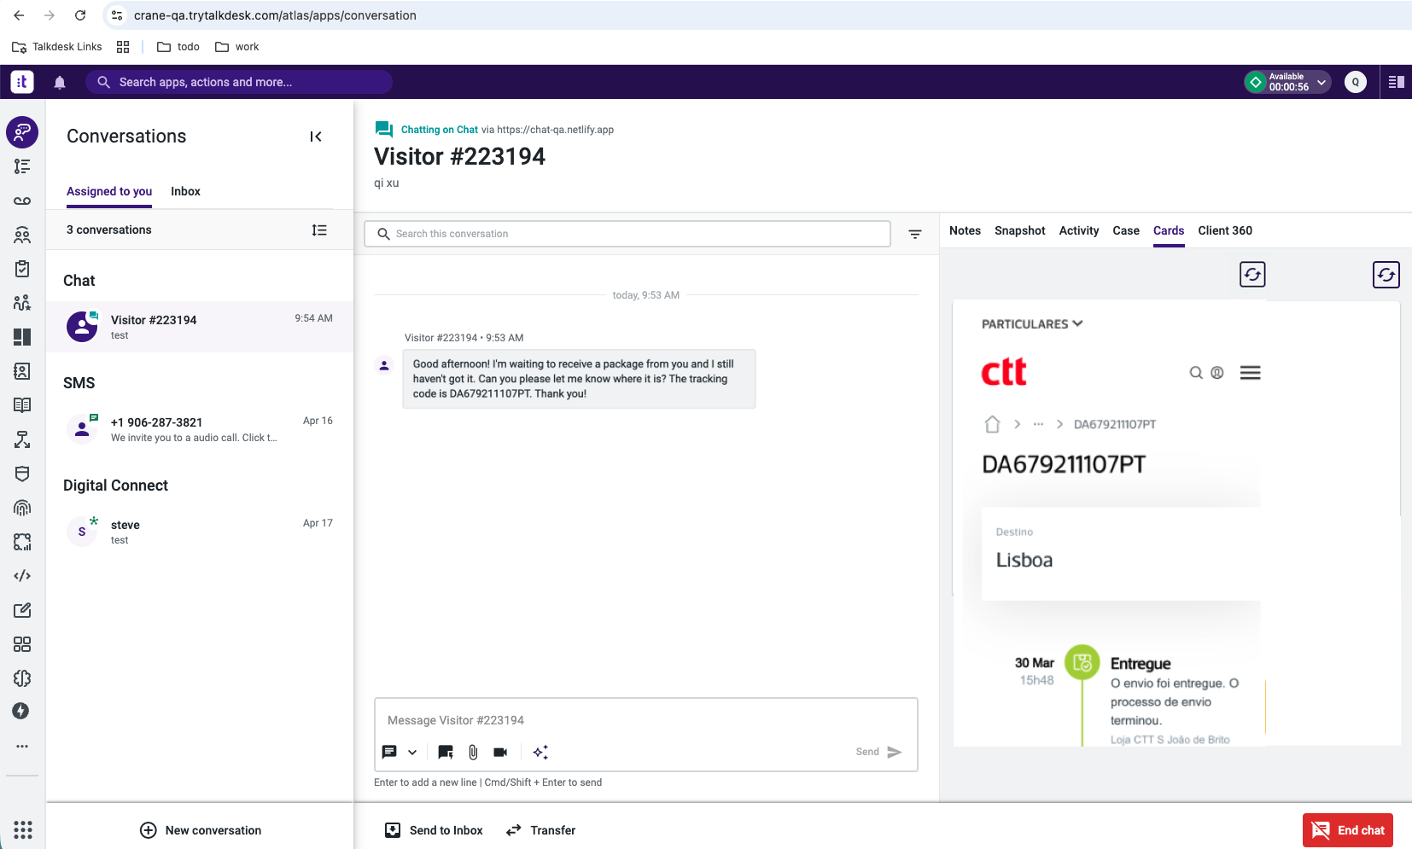Open canned responses quick-reply icon
Image resolution: width=1412 pixels, height=849 pixels.
coord(445,752)
